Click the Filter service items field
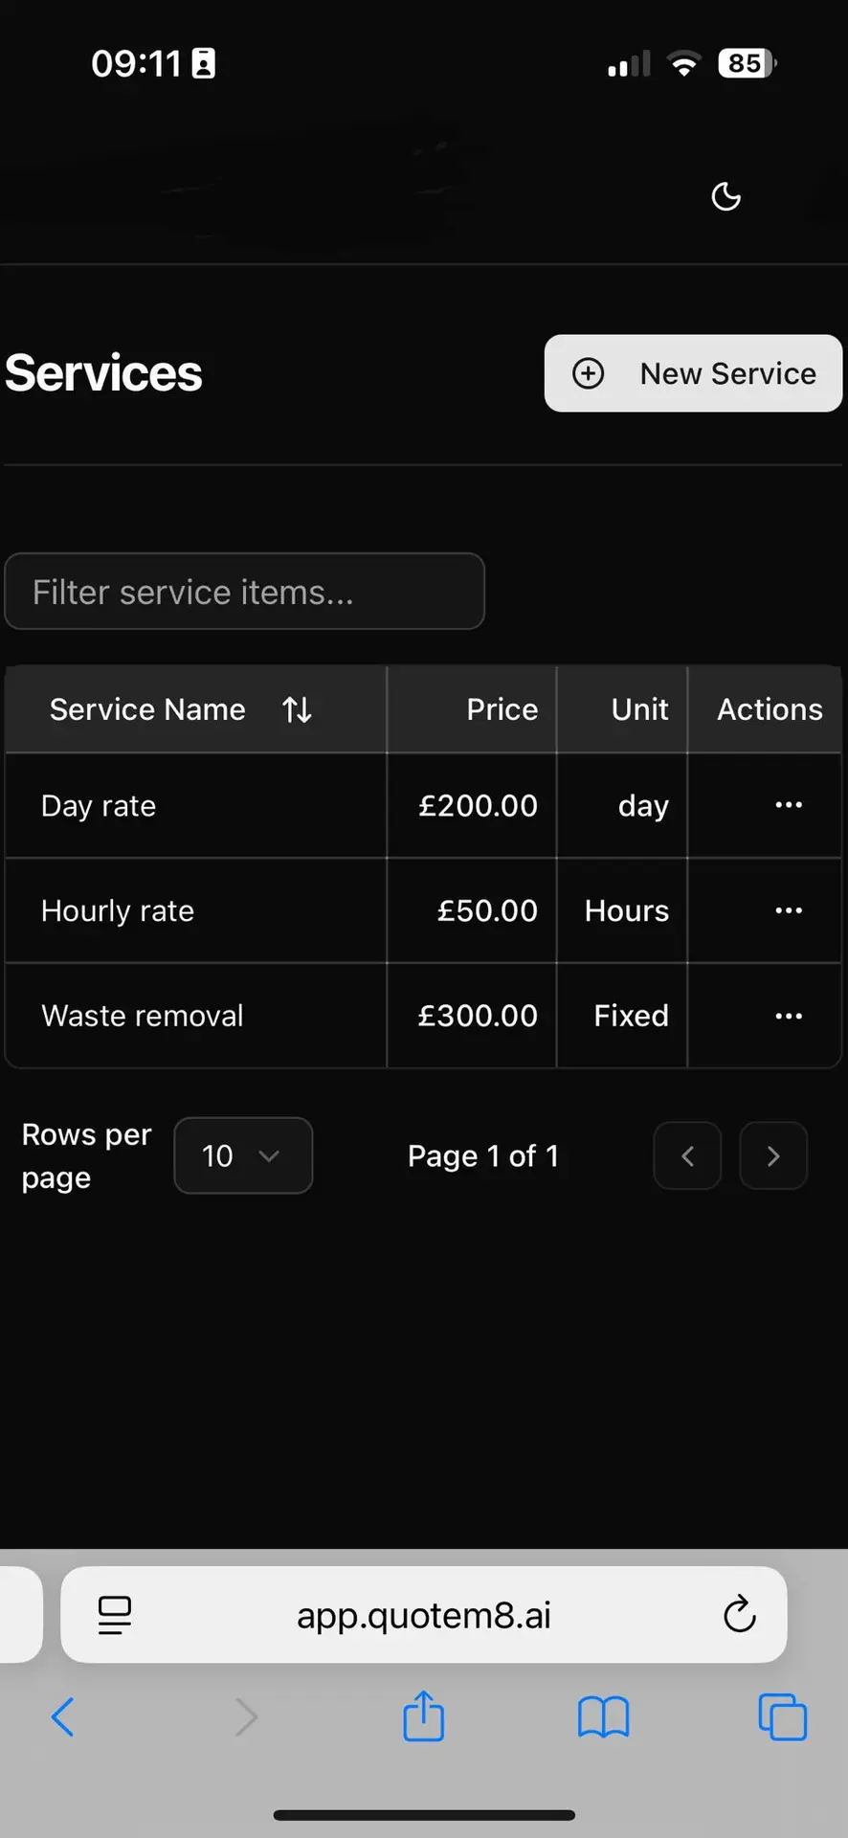This screenshot has width=848, height=1838. pyautogui.click(x=244, y=592)
